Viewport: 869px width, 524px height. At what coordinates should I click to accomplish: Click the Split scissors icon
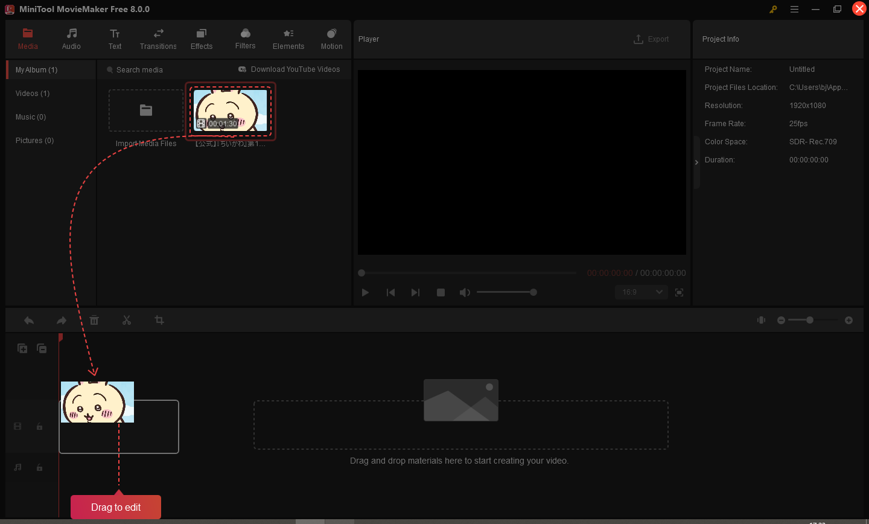point(127,320)
